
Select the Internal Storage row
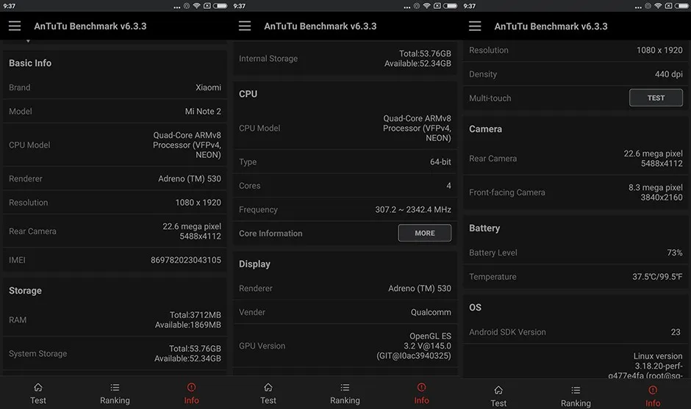coord(345,59)
